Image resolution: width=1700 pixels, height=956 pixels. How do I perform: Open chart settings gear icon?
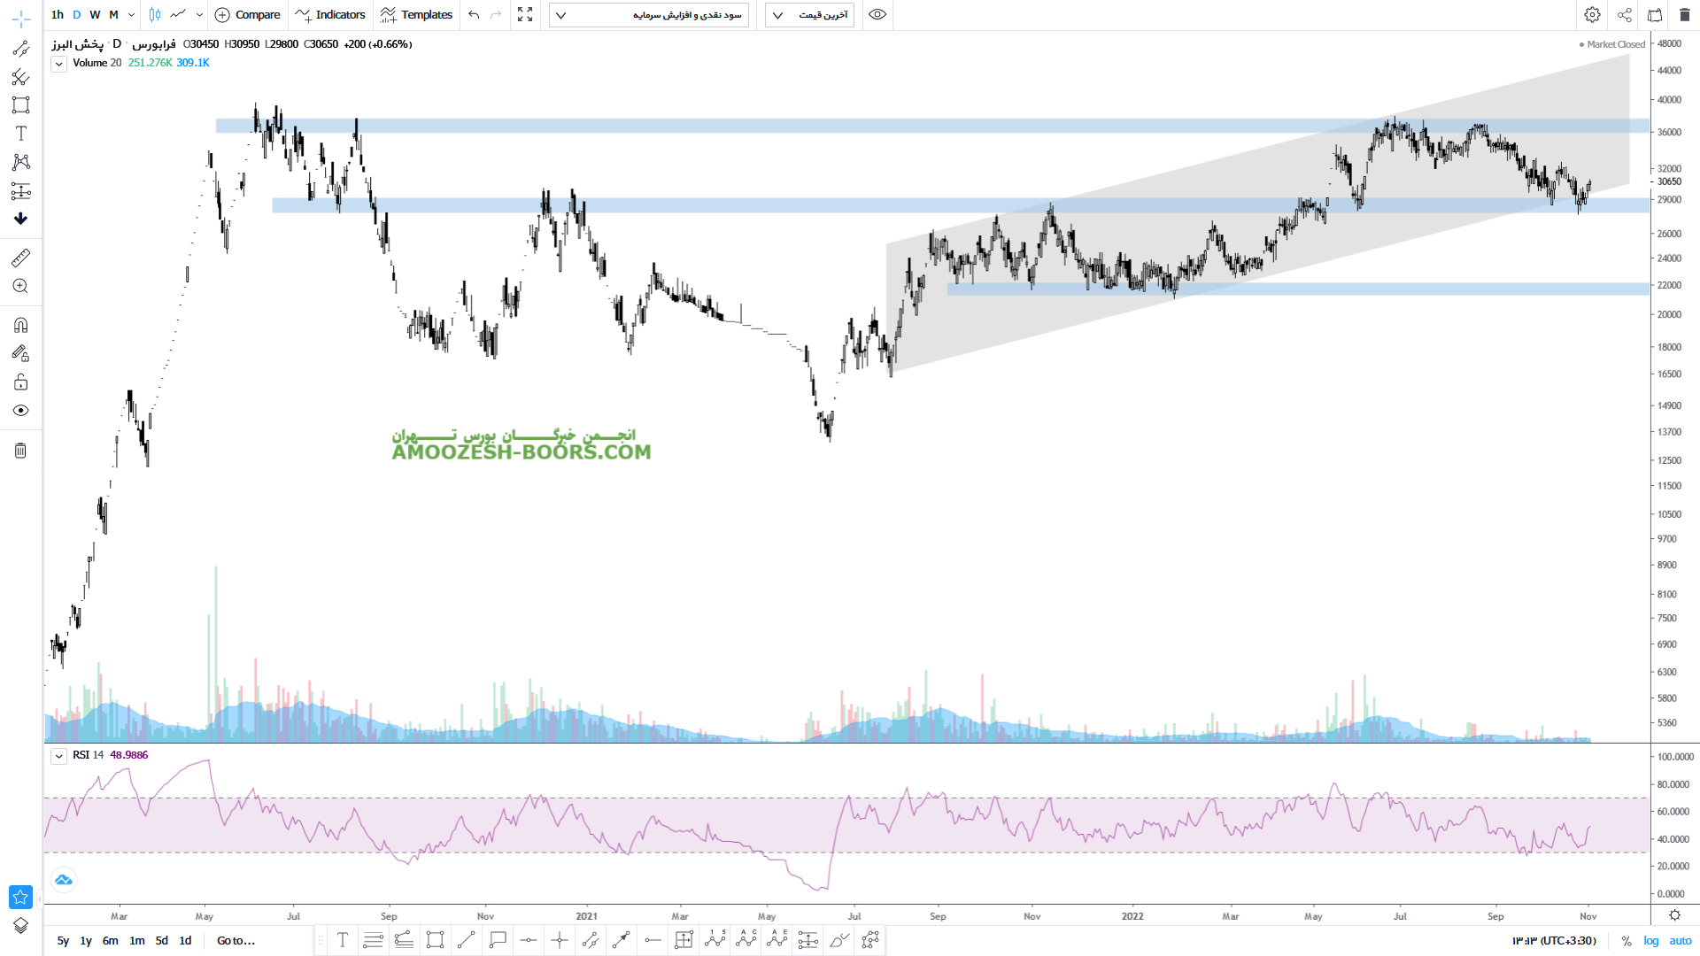pyautogui.click(x=1592, y=15)
